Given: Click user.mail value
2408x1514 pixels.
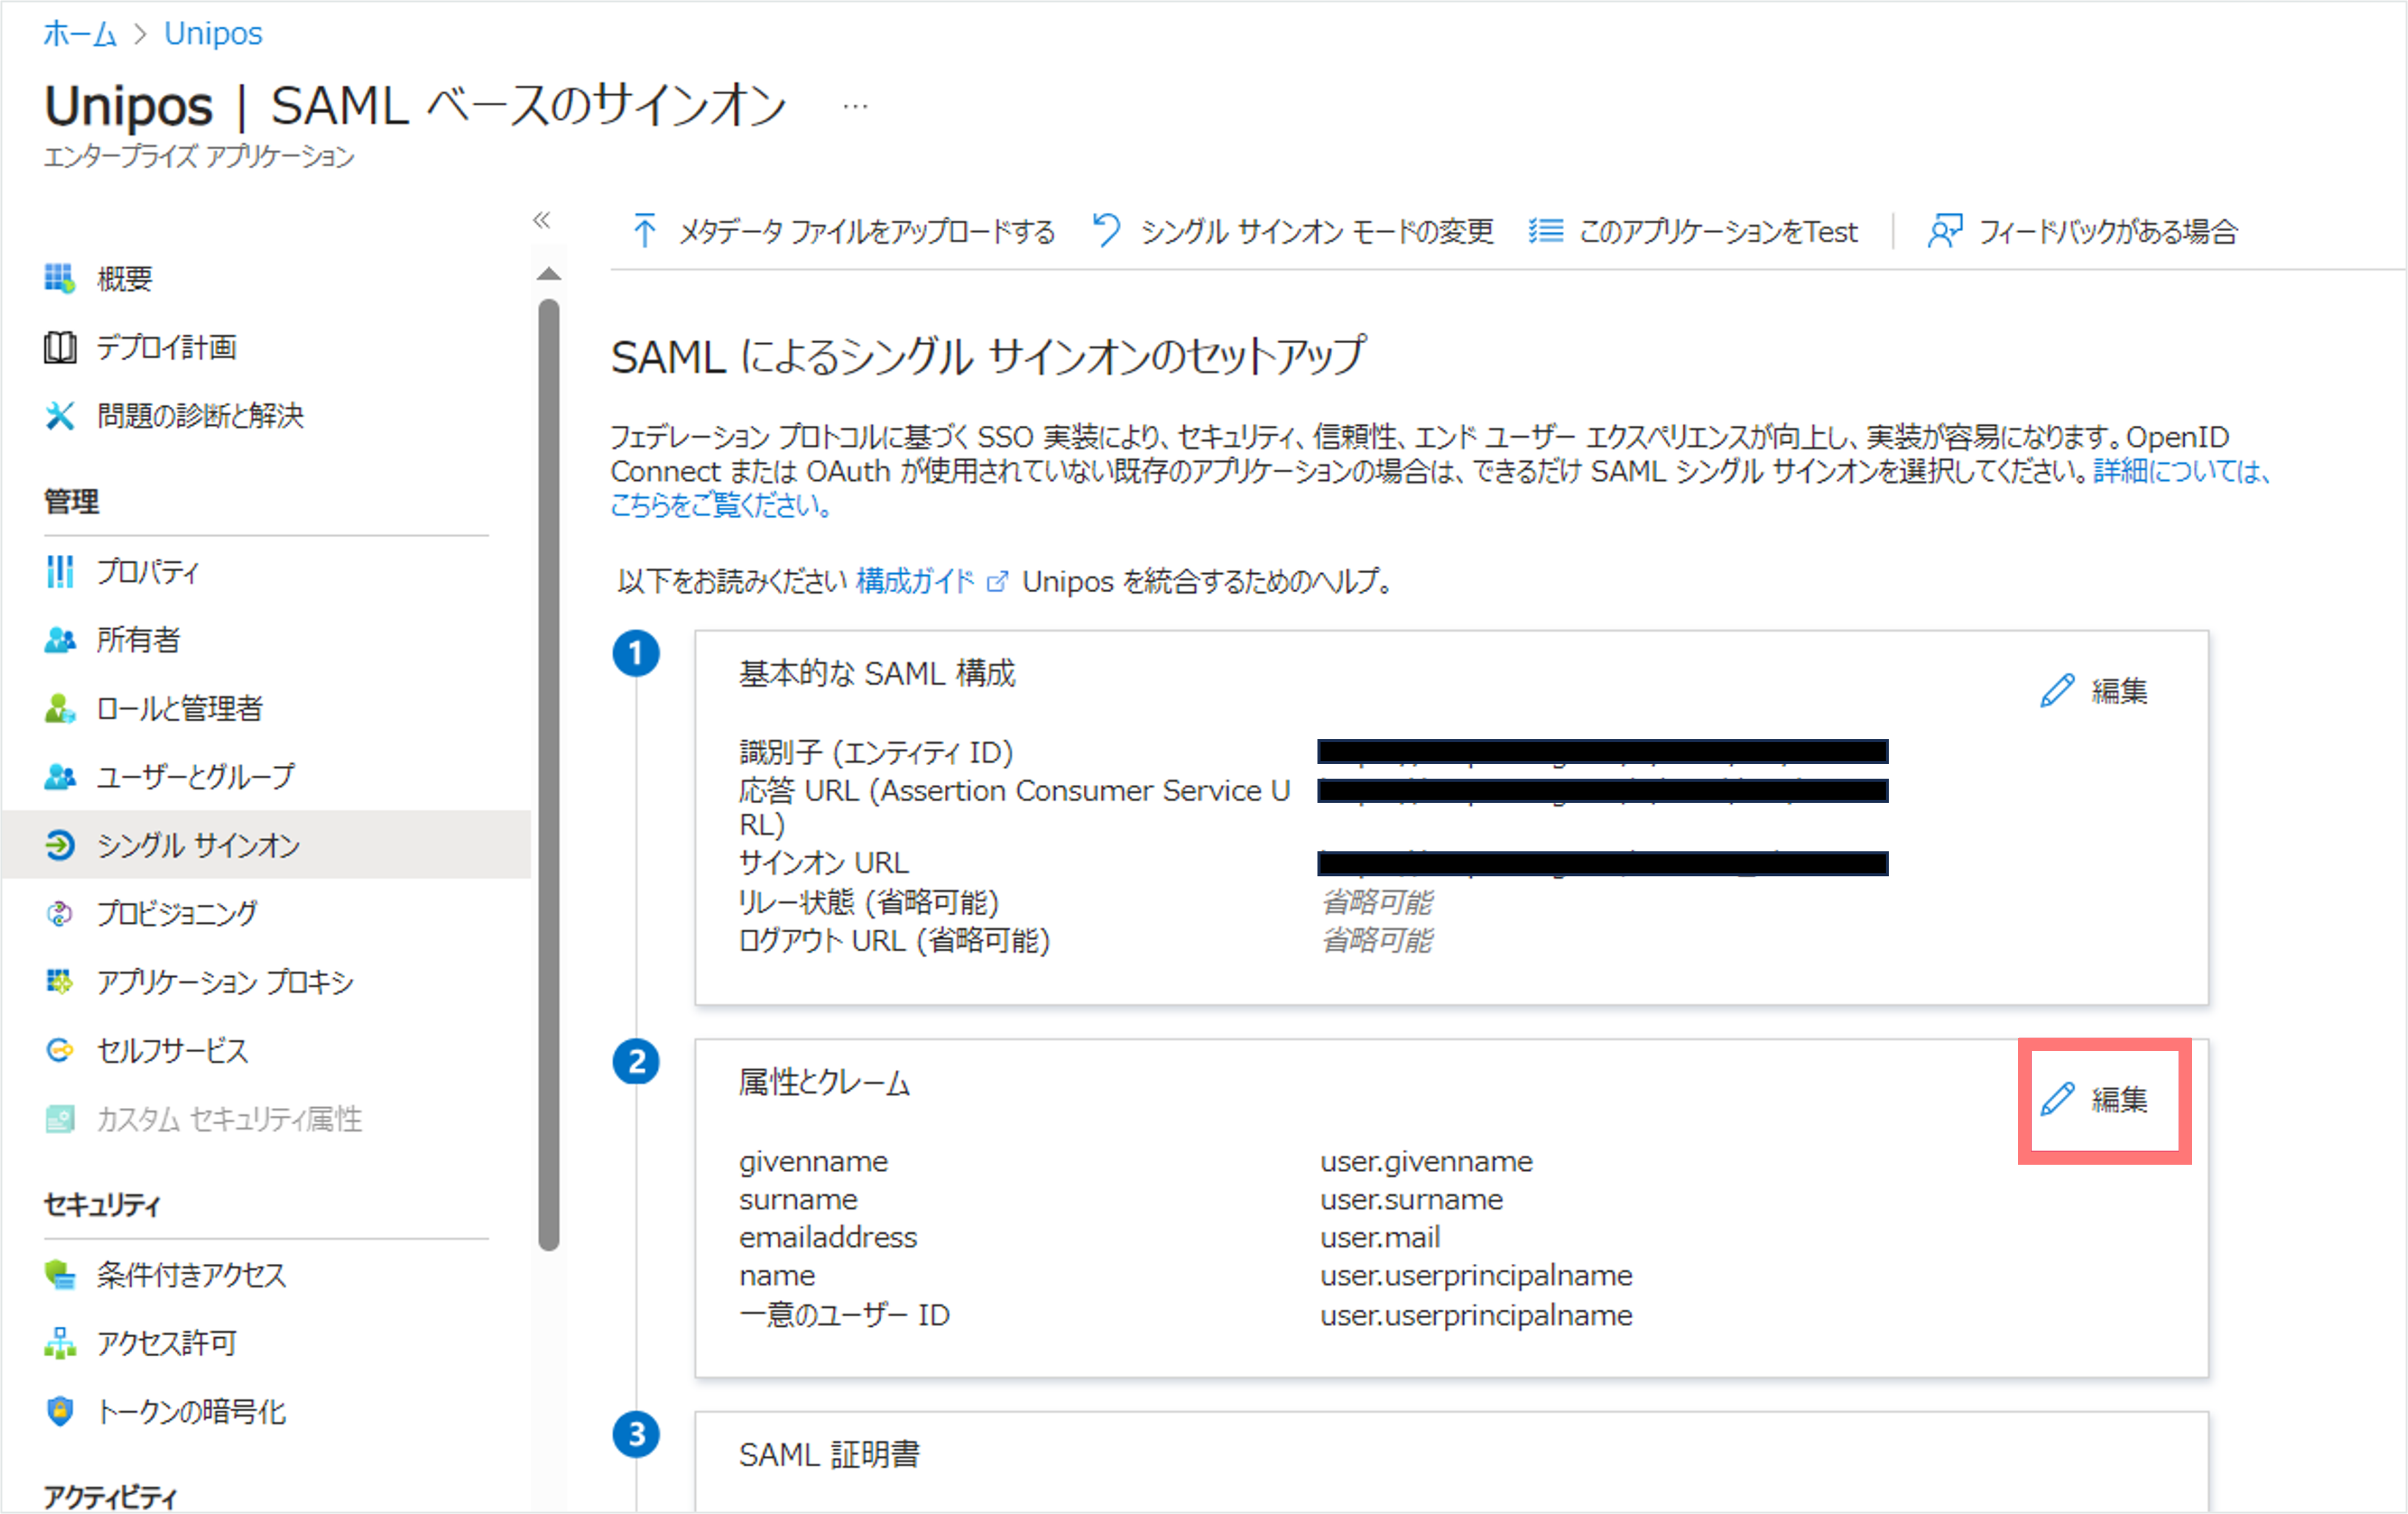Looking at the screenshot, I should coord(1380,1237).
